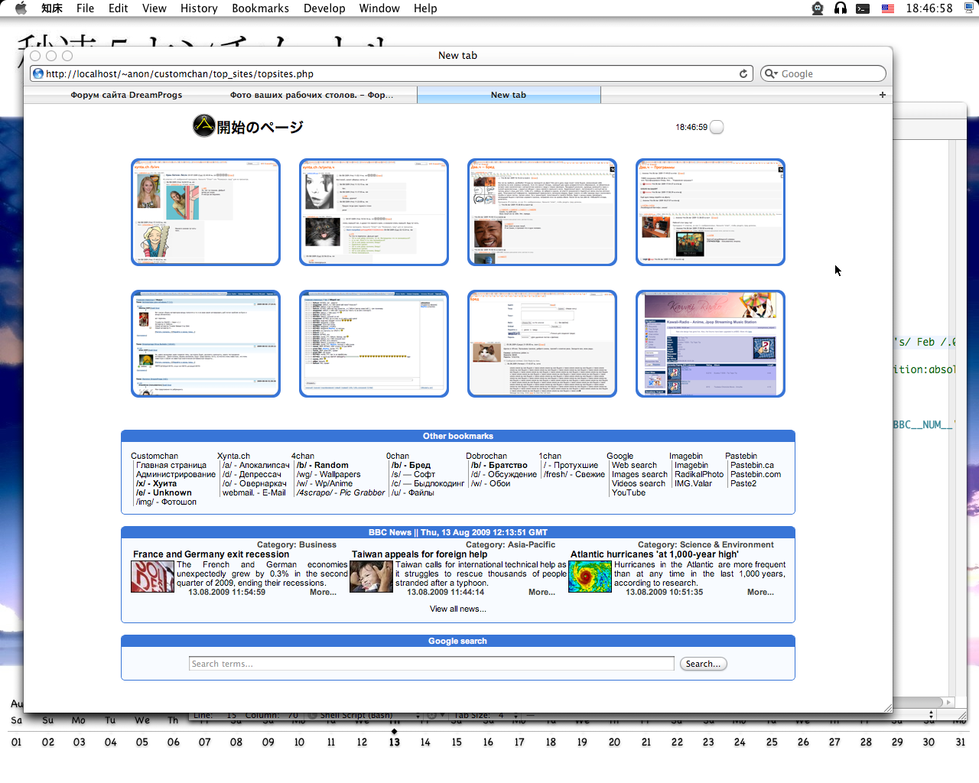Image resolution: width=979 pixels, height=783 pixels.
Task: Open the 知床 application menu
Action: click(52, 8)
